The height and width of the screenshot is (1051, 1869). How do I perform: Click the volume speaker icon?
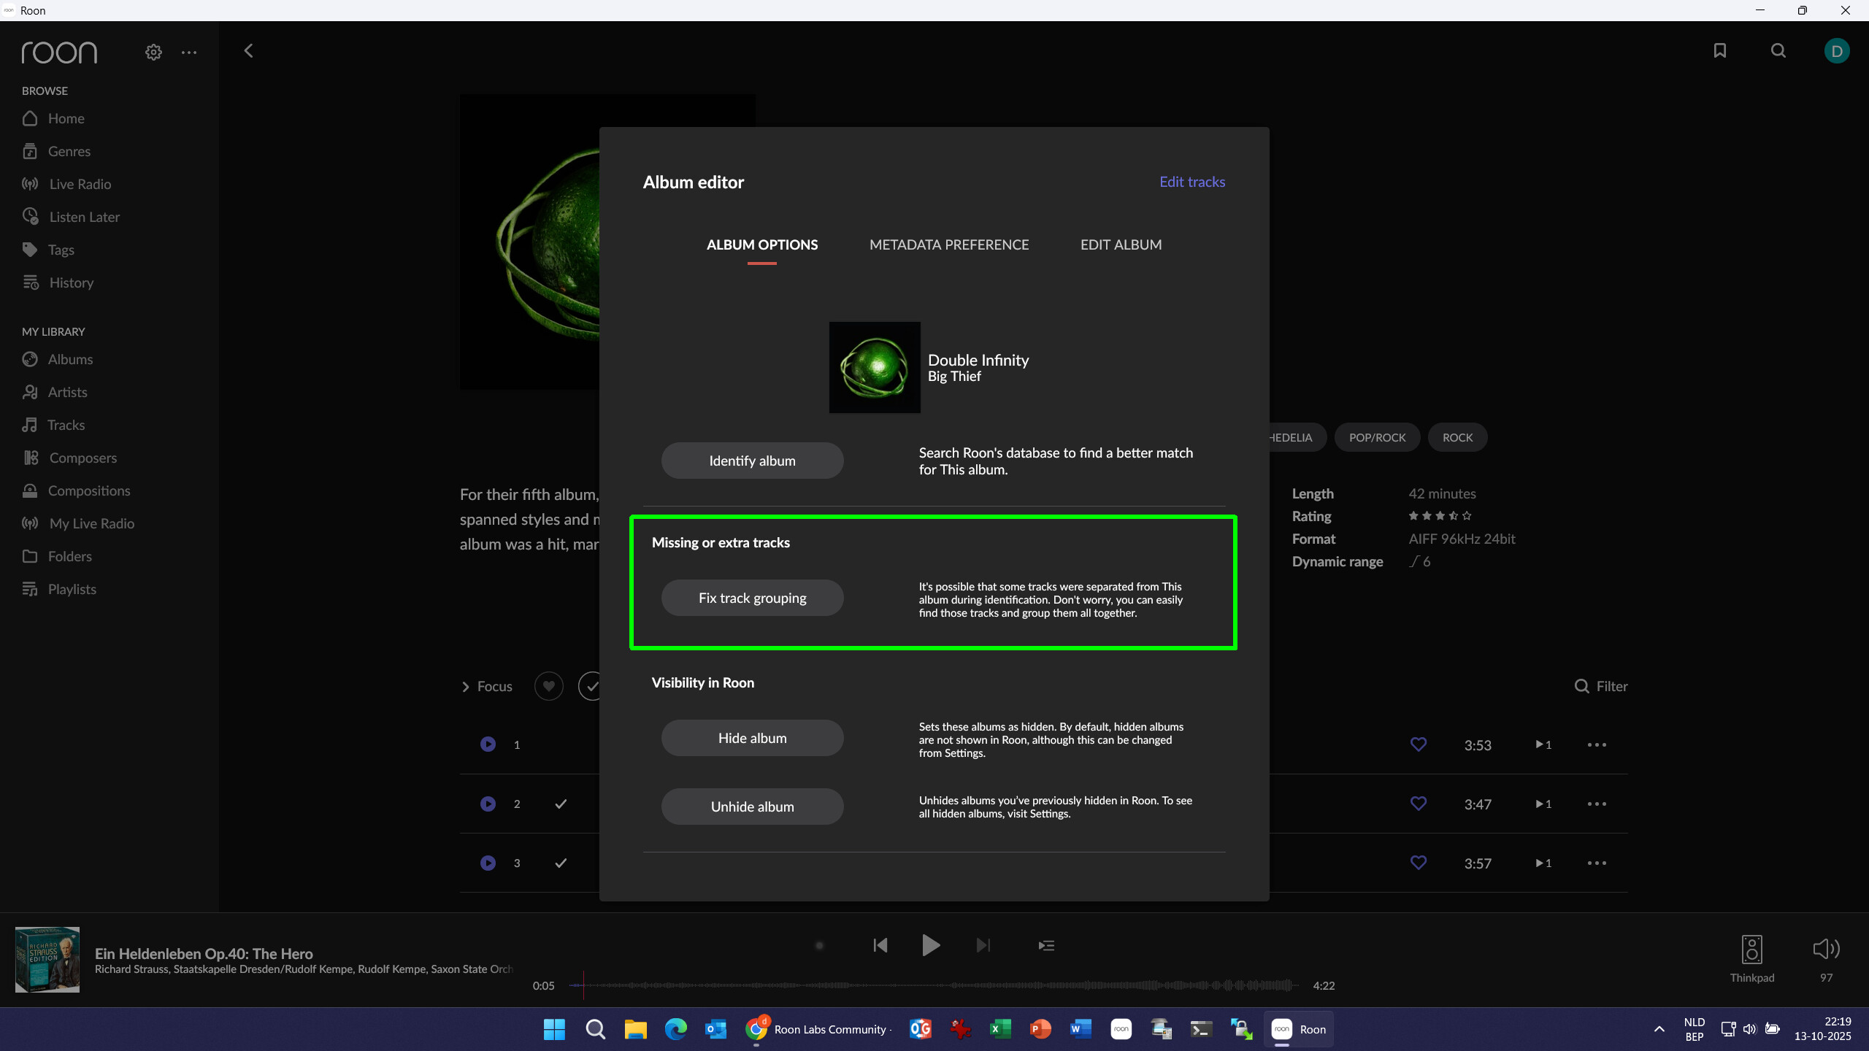1825,949
